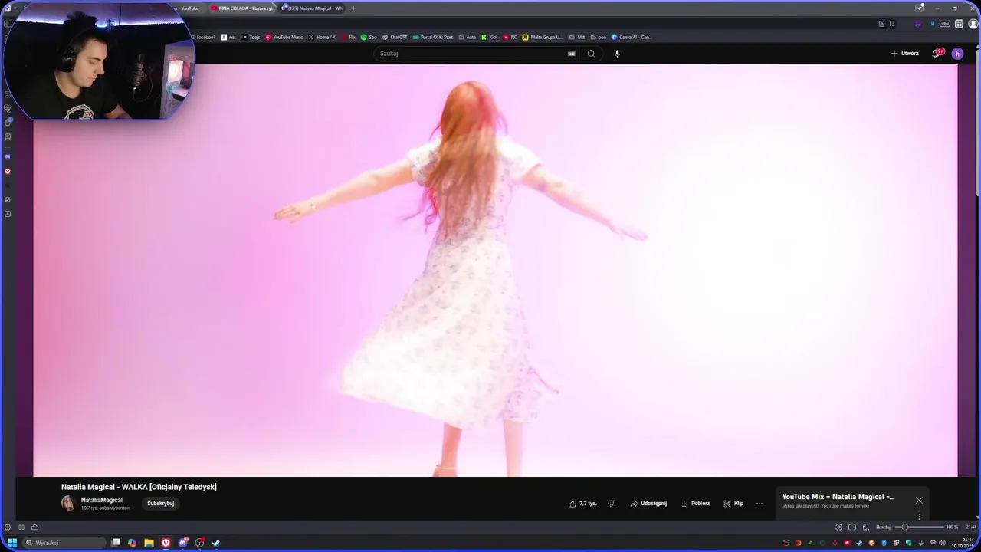The width and height of the screenshot is (981, 552).
Task: Open NataliaMagical channel avatar
Action: 68,504
